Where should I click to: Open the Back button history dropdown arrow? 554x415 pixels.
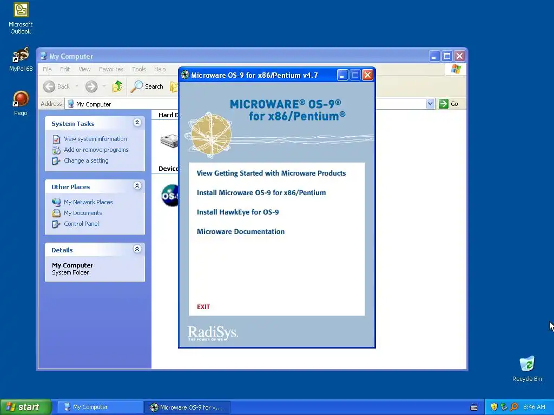tap(77, 86)
